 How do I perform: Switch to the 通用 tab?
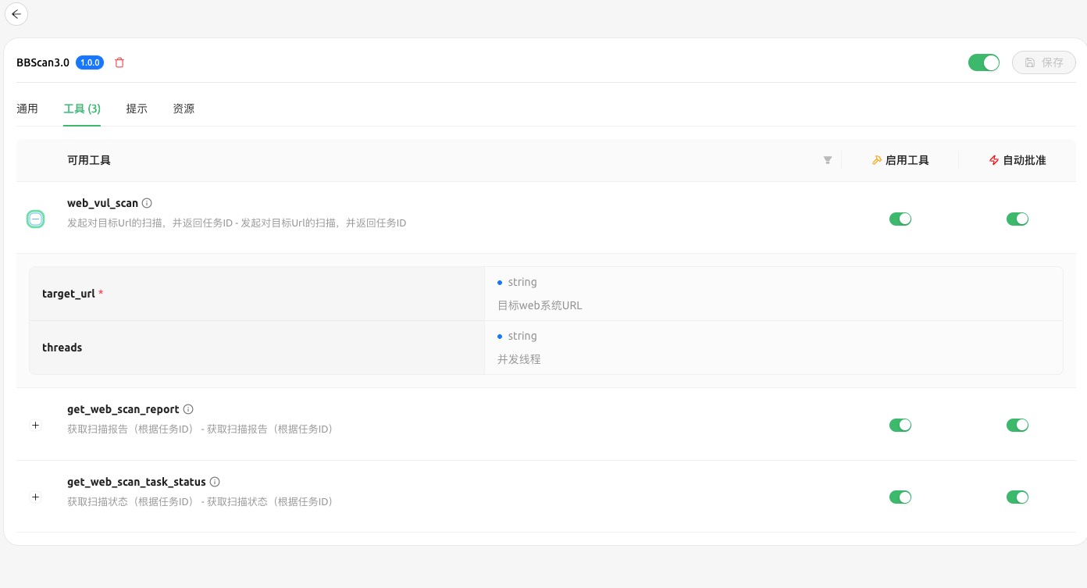(27, 109)
